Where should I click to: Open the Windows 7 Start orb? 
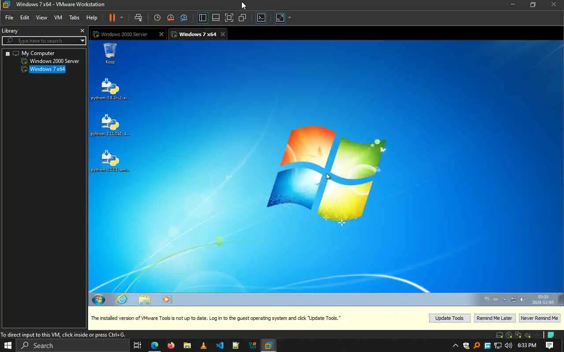[x=99, y=300]
